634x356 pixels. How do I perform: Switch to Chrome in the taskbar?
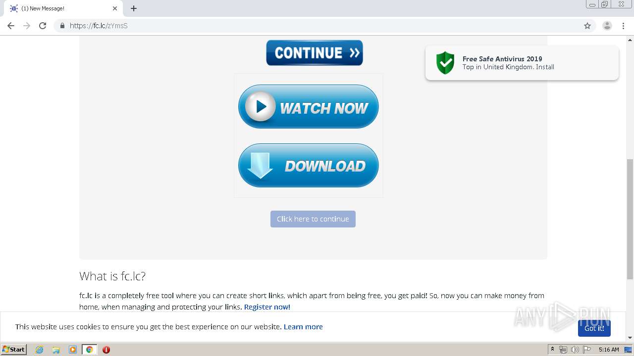(x=89, y=350)
